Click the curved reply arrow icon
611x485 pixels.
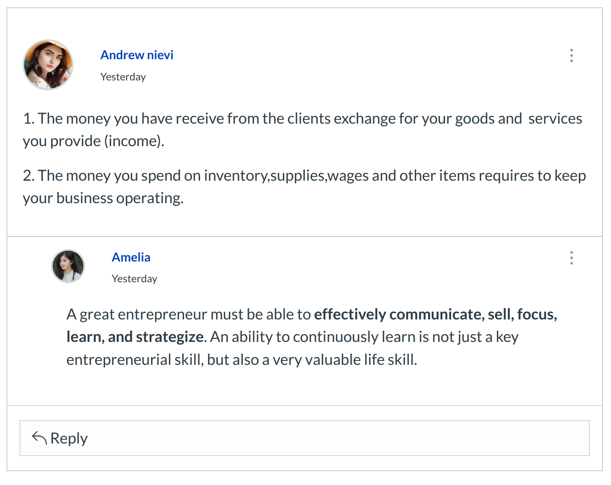coord(39,438)
